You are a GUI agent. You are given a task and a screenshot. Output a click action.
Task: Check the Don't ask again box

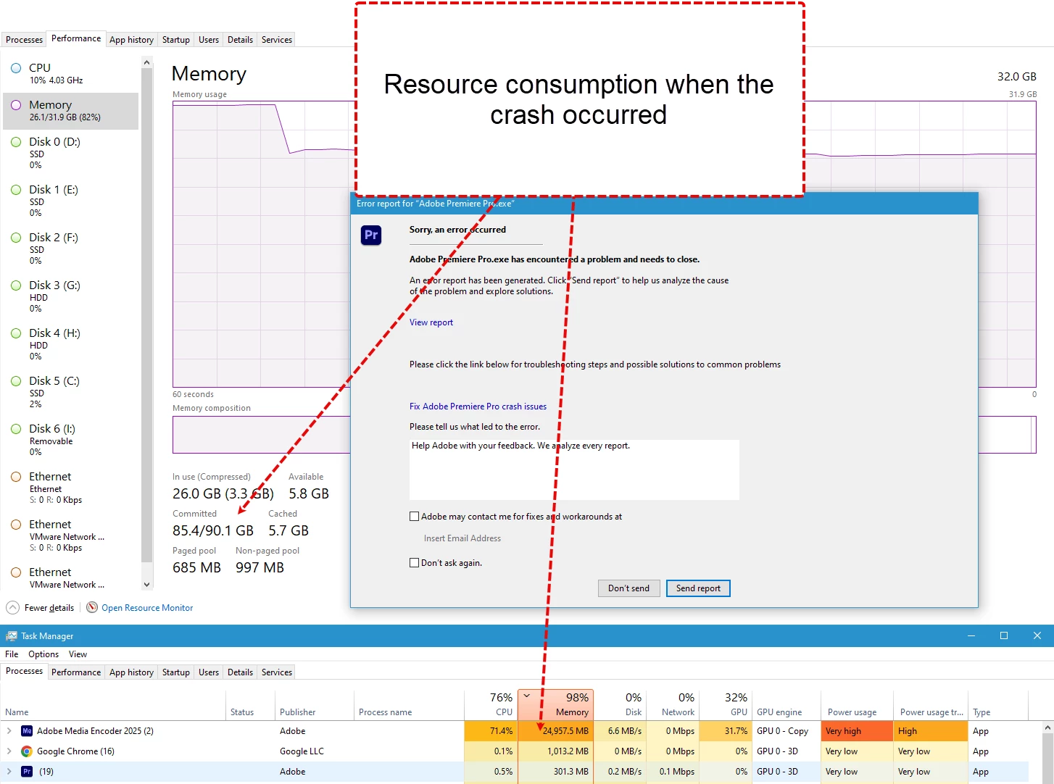415,563
